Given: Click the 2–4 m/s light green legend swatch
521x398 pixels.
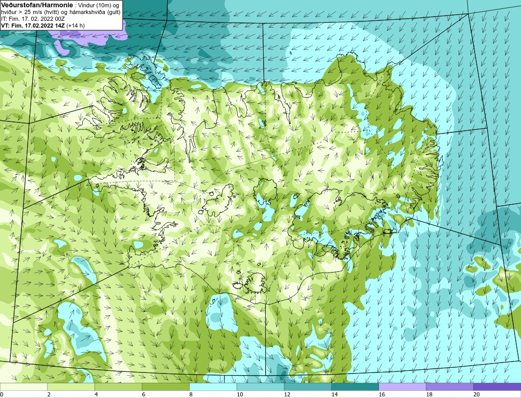Looking at the screenshot, I should 71,387.
